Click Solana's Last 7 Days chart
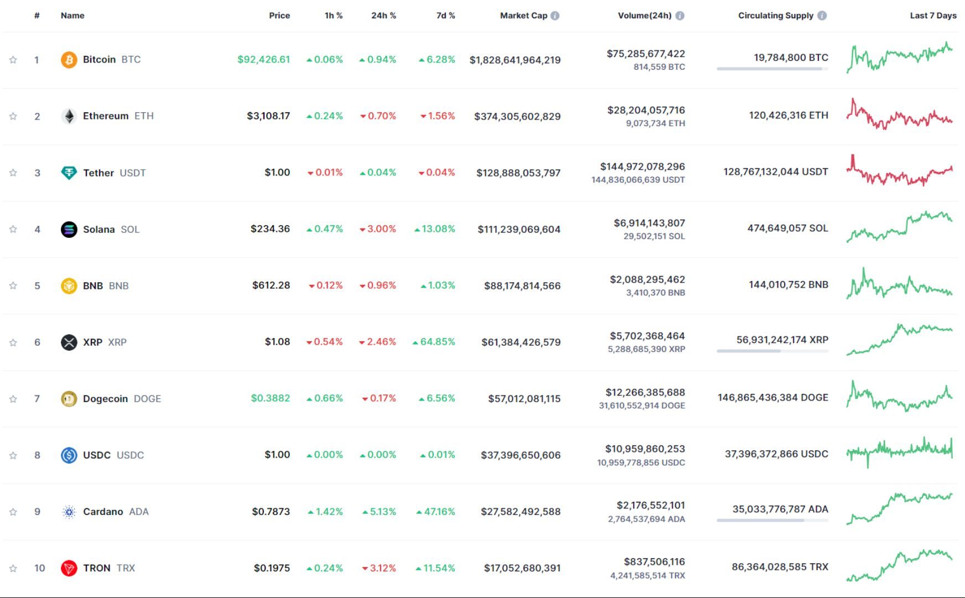Screen dimensions: 965x598 (x=901, y=229)
